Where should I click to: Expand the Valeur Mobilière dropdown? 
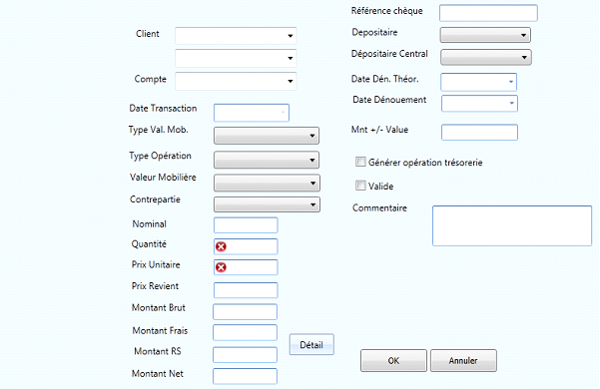tap(267, 184)
